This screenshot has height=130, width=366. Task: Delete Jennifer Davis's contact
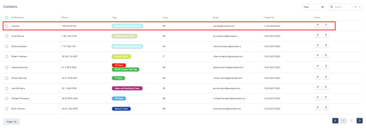[326, 87]
